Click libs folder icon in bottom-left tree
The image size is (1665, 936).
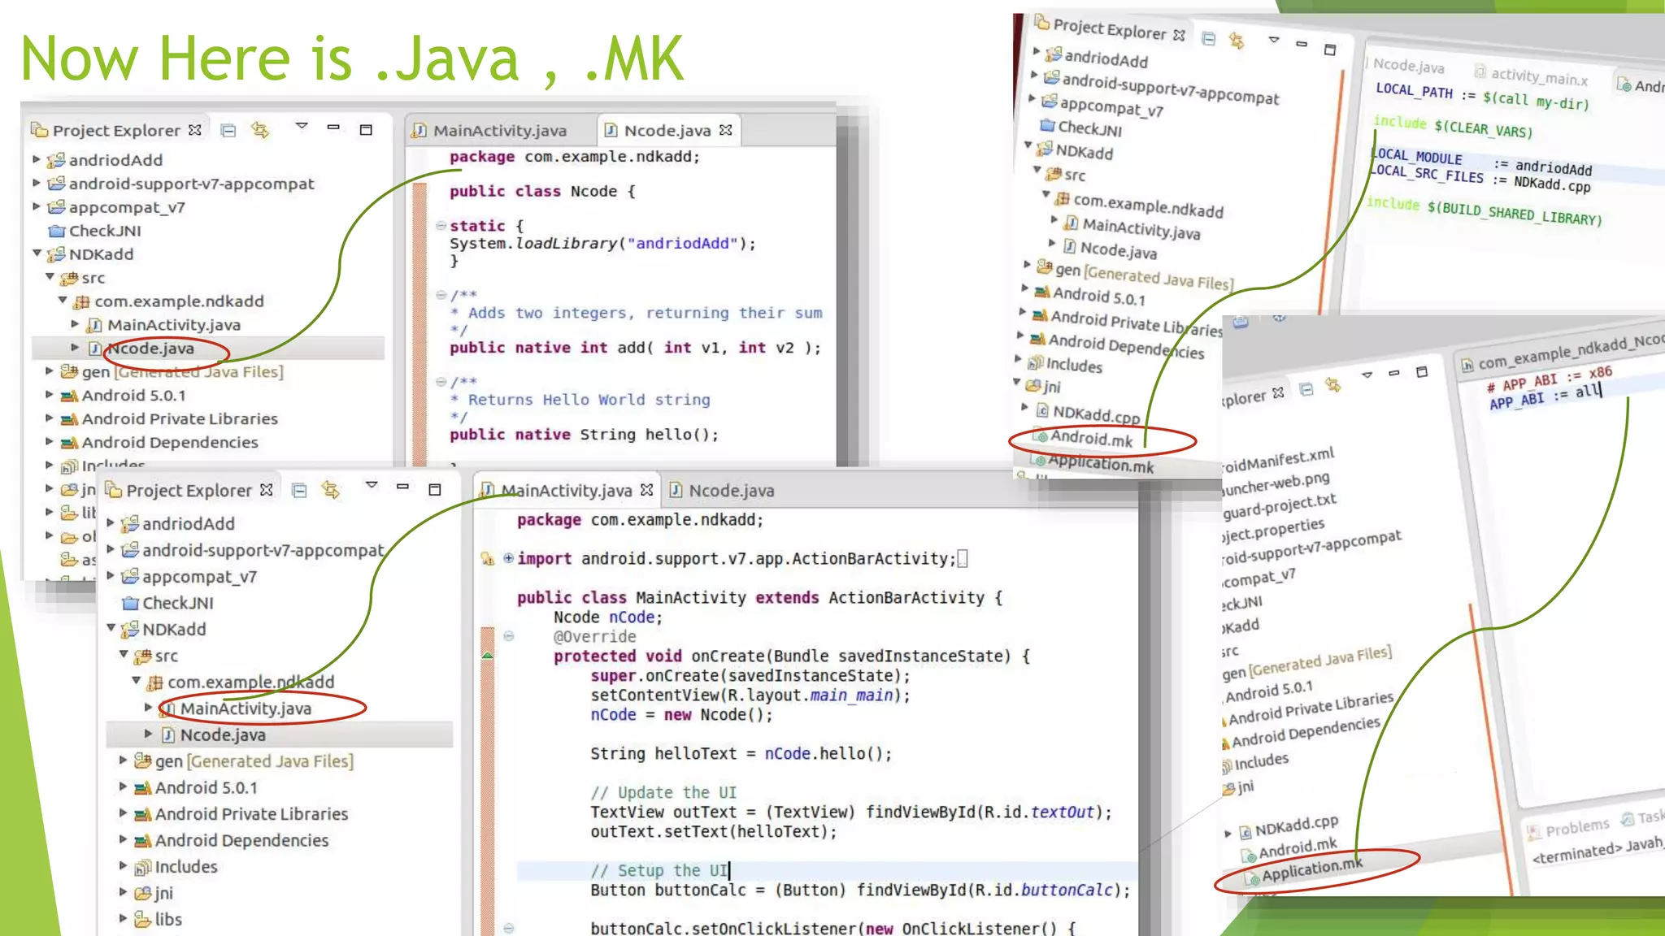143,919
